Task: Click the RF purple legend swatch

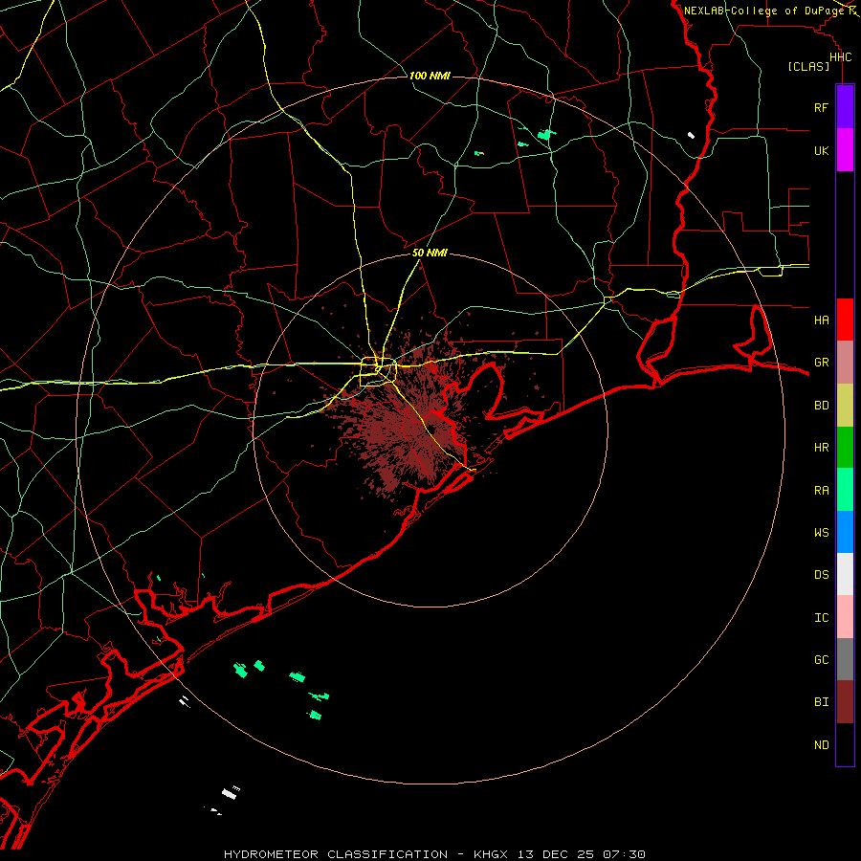Action: pos(845,107)
